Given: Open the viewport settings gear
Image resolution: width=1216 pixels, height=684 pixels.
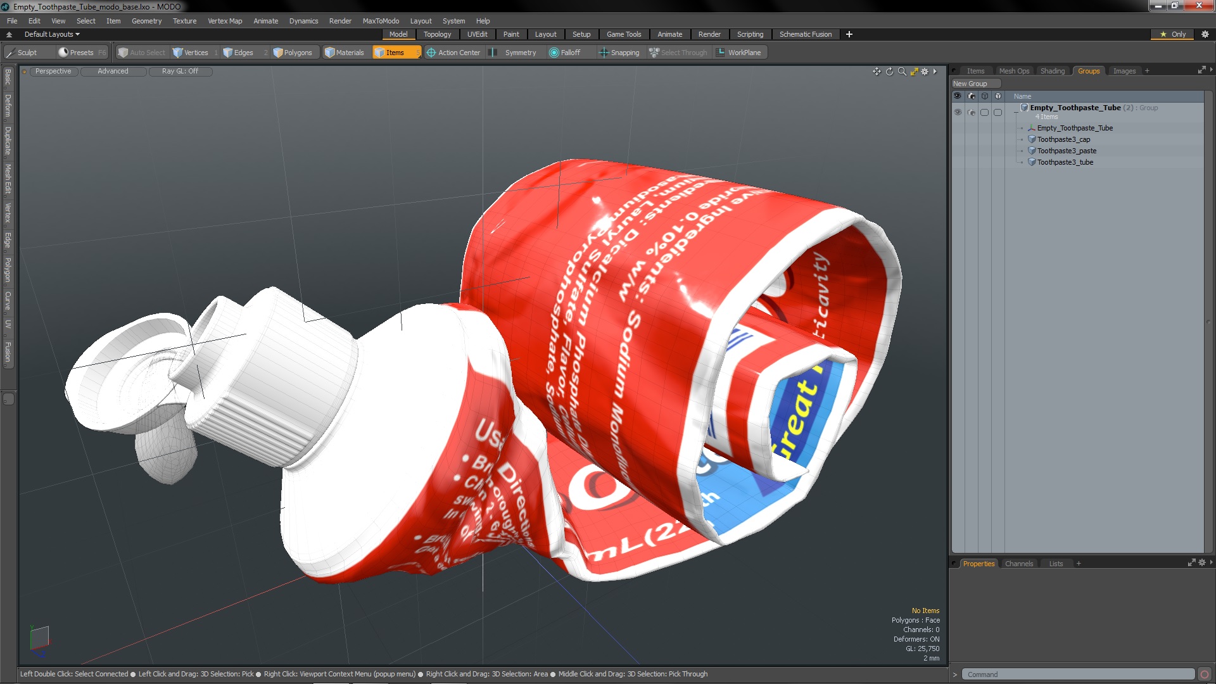Looking at the screenshot, I should click(925, 72).
